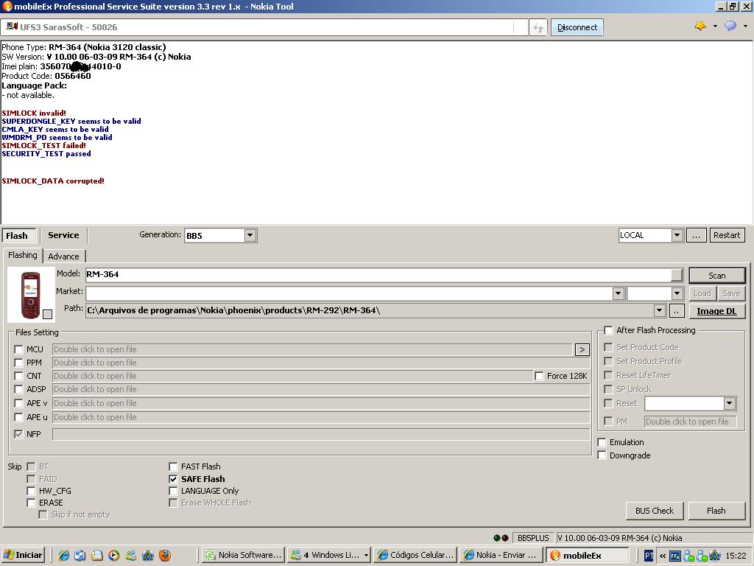Open Internet Explorer from quick launch
754x566 pixels.
pos(63,556)
